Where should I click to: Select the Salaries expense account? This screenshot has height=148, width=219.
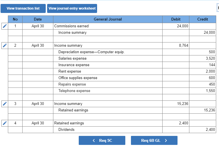108,59
